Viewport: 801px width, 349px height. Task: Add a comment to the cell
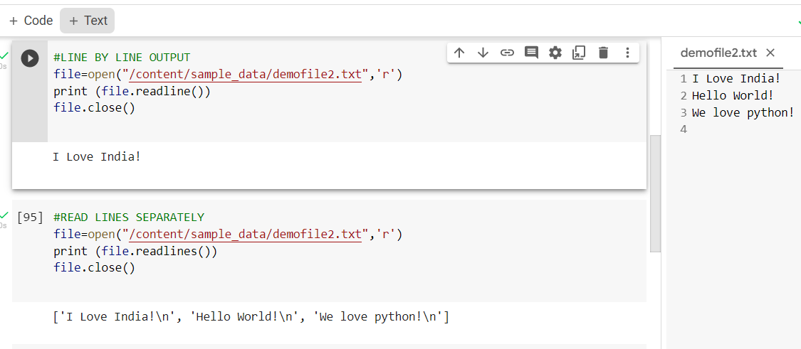[531, 53]
